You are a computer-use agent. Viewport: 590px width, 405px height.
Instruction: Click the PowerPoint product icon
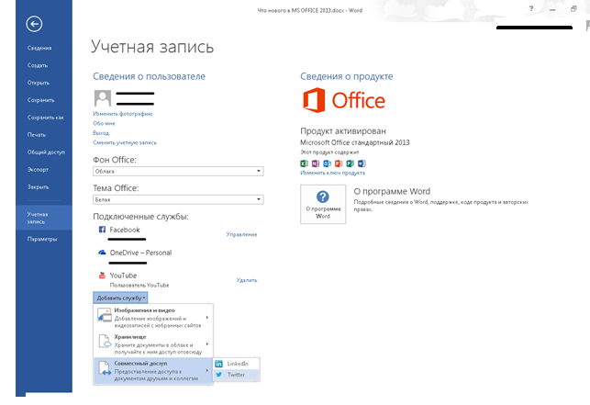tap(339, 163)
